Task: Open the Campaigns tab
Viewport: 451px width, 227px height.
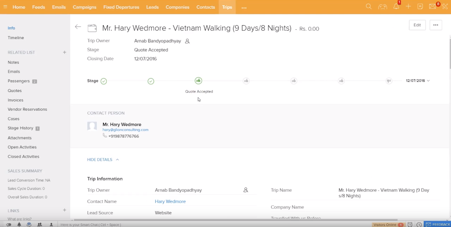Action: (84, 7)
